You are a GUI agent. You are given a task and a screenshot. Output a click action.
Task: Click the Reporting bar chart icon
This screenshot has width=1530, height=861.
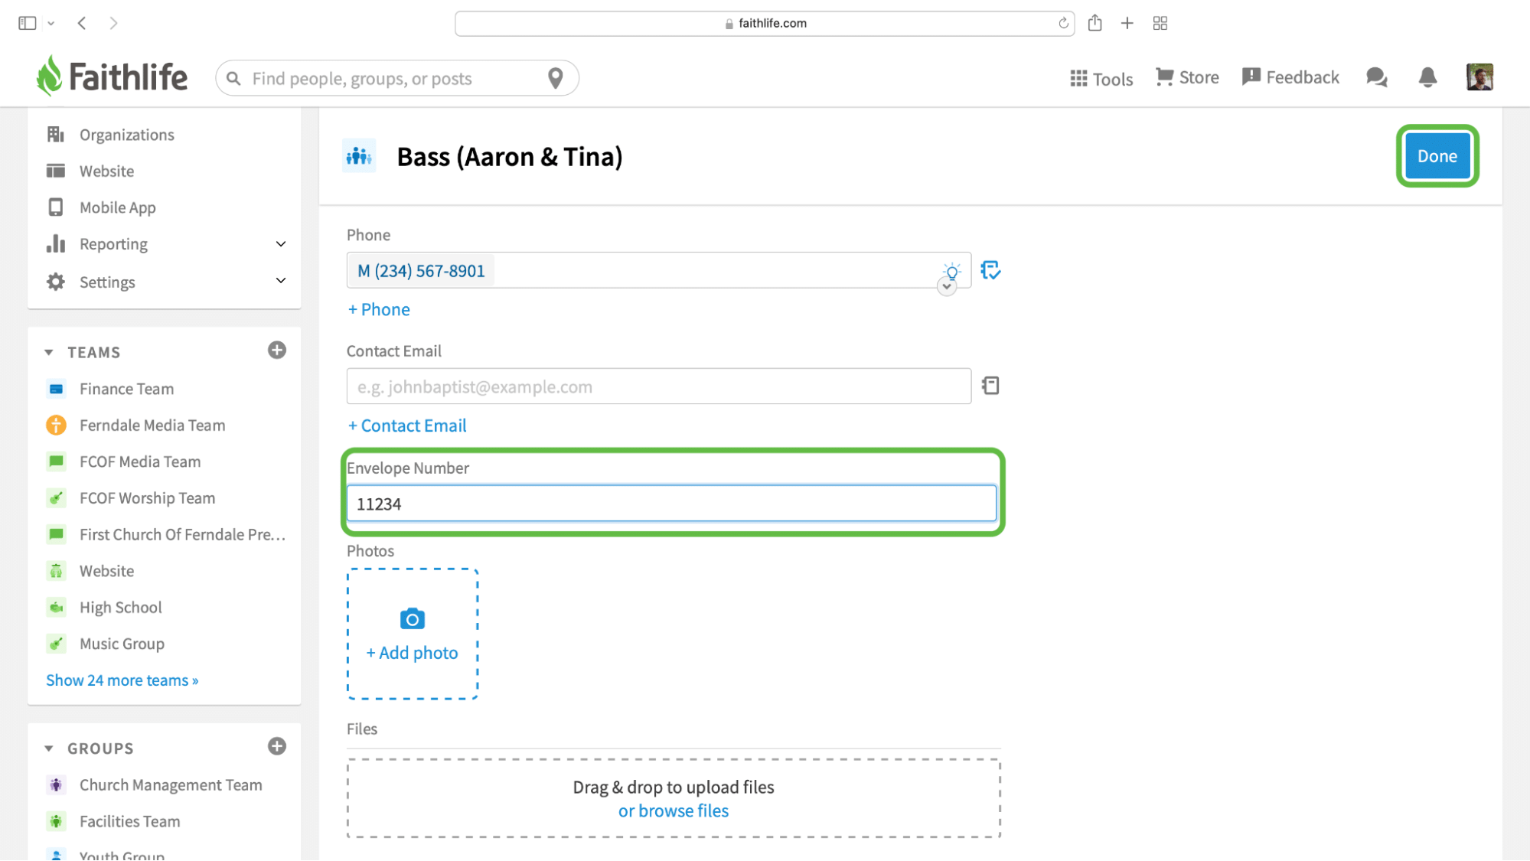click(56, 243)
